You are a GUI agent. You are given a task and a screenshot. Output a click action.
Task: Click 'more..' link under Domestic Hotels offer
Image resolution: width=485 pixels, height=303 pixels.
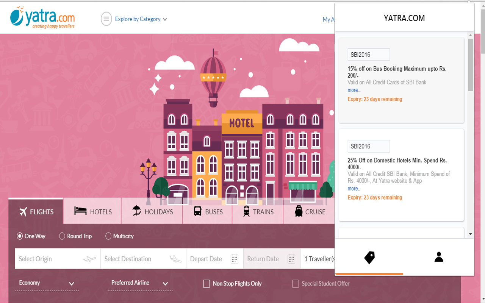coord(354,189)
